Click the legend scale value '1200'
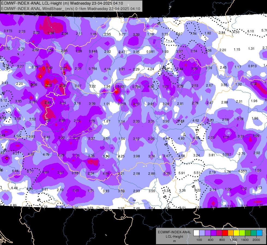267x245 pixels. (233, 240)
